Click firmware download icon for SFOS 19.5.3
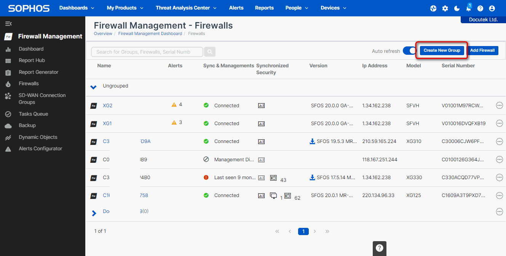506x256 pixels. [x=312, y=141]
